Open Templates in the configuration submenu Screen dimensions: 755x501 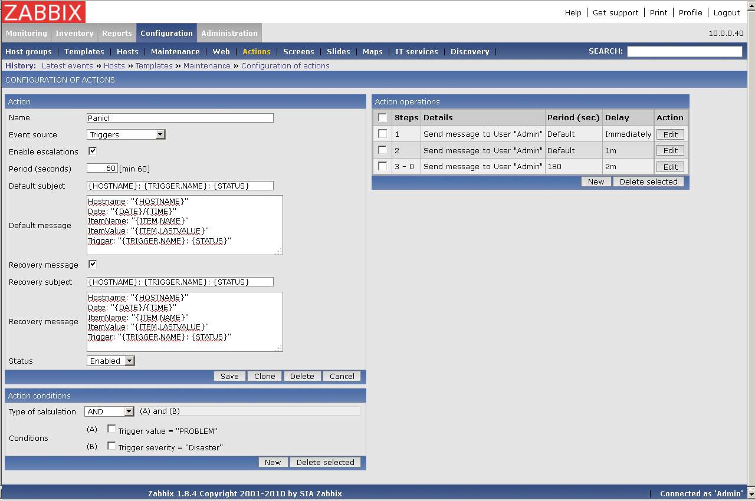point(84,52)
